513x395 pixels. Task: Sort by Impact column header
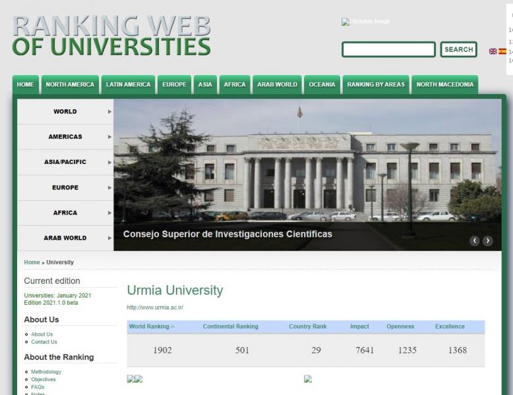click(x=359, y=327)
